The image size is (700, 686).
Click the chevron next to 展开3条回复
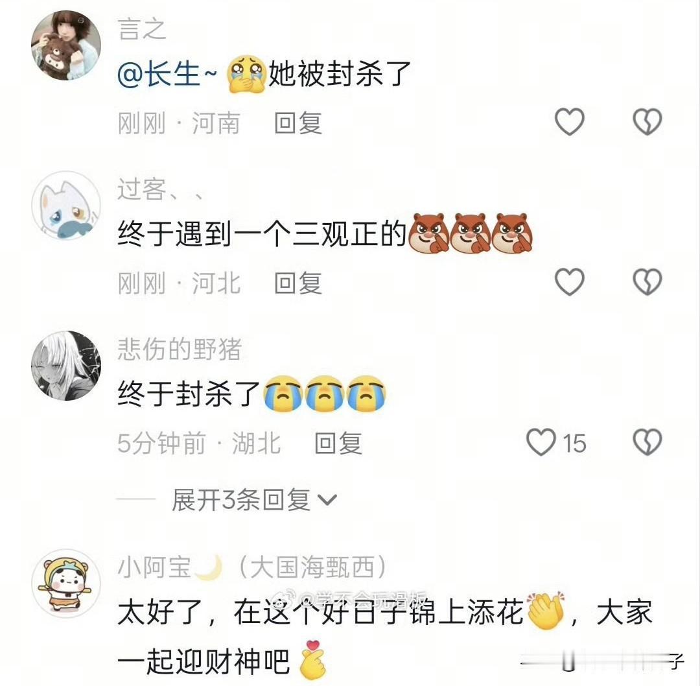pyautogui.click(x=327, y=500)
